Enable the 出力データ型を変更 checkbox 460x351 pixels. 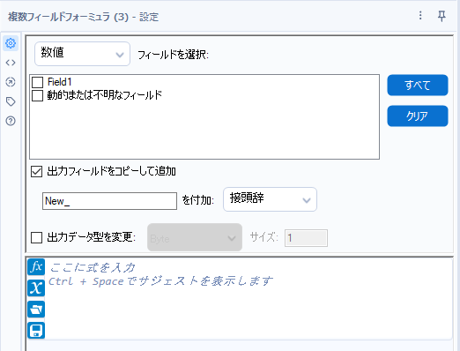pyautogui.click(x=37, y=237)
